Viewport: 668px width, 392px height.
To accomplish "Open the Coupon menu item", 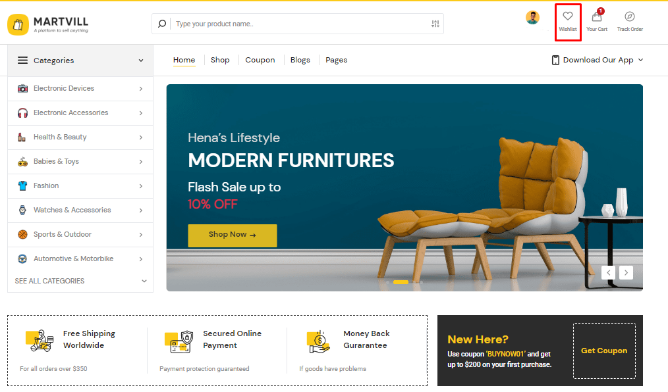I will [x=260, y=60].
